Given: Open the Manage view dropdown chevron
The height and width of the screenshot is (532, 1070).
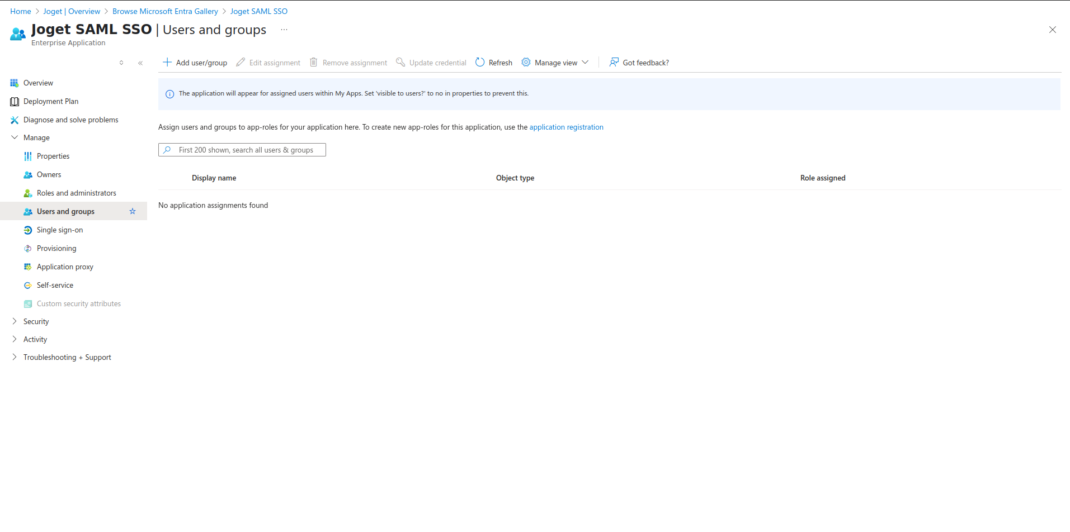Looking at the screenshot, I should point(585,62).
